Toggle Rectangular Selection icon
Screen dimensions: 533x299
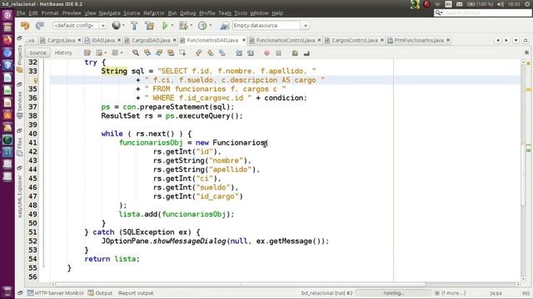[x=182, y=53]
